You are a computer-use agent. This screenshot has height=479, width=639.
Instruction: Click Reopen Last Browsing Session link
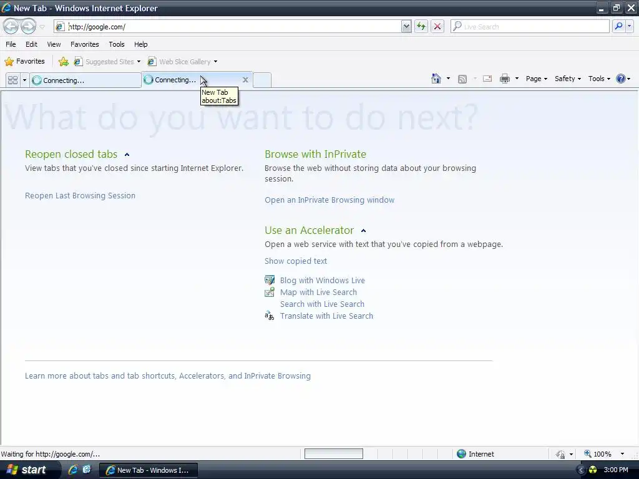(80, 195)
